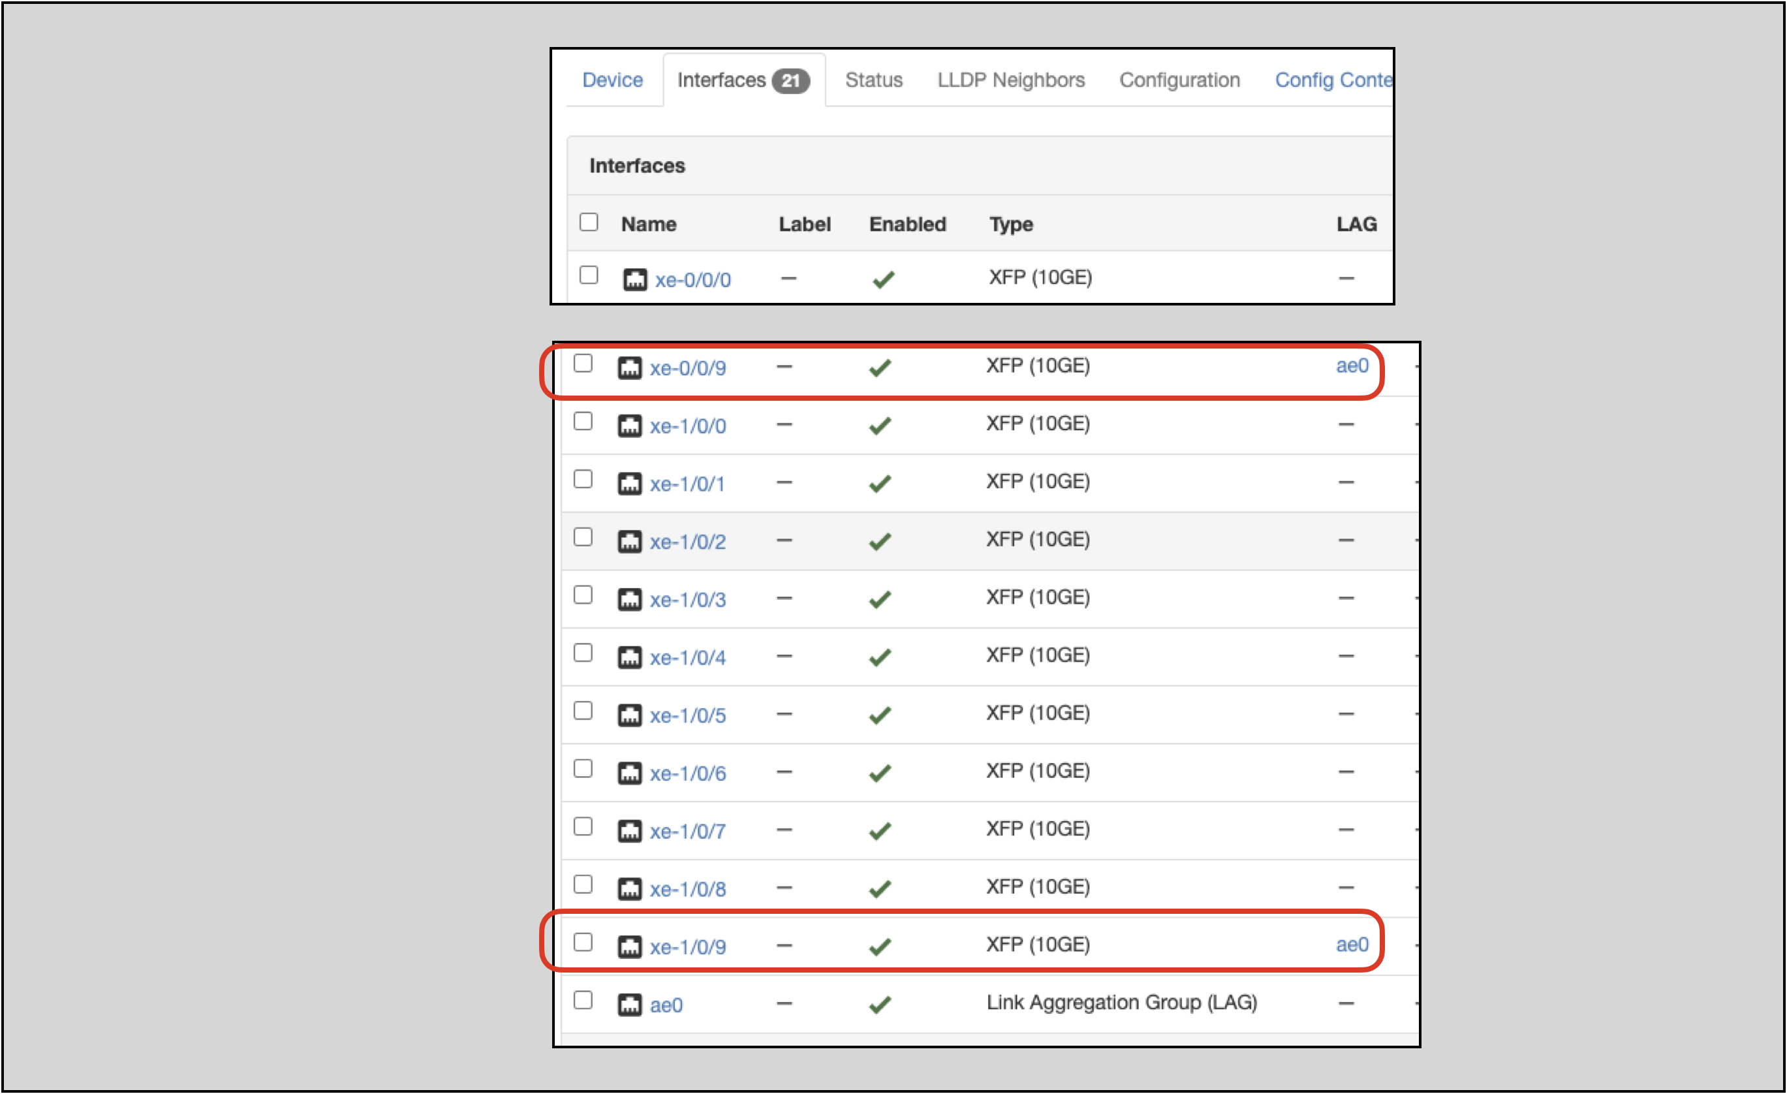1787x1094 pixels.
Task: Check the select-all checkbox in table header
Action: 588,222
